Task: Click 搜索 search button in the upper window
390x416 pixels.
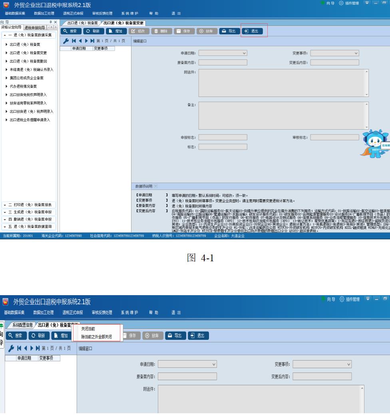Action: 71,31
